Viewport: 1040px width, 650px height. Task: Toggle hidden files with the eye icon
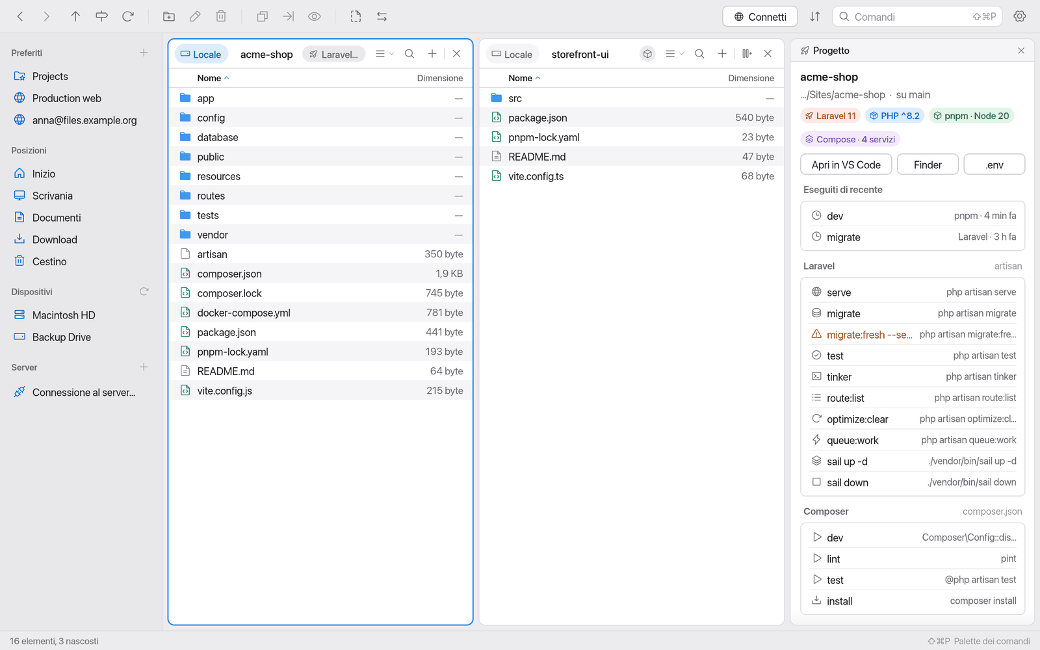tap(315, 16)
